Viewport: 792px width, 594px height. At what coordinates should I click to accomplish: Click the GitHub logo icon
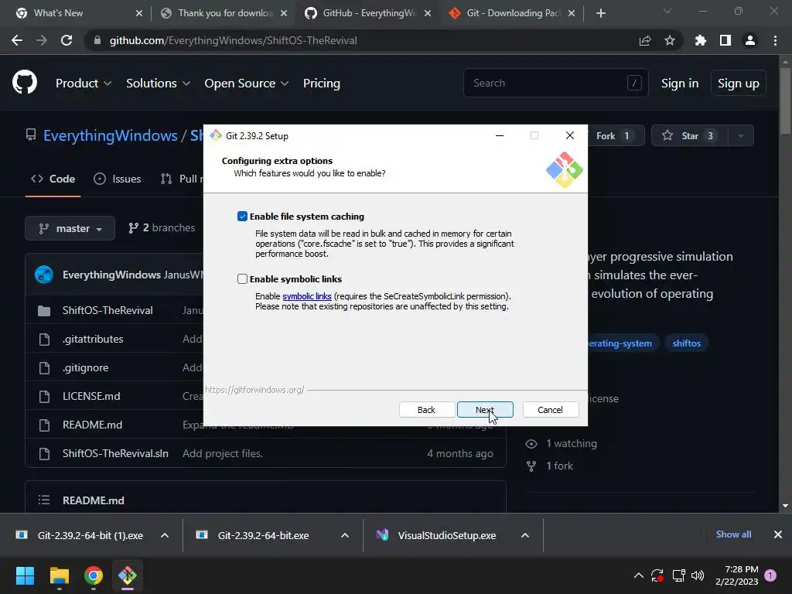click(24, 83)
